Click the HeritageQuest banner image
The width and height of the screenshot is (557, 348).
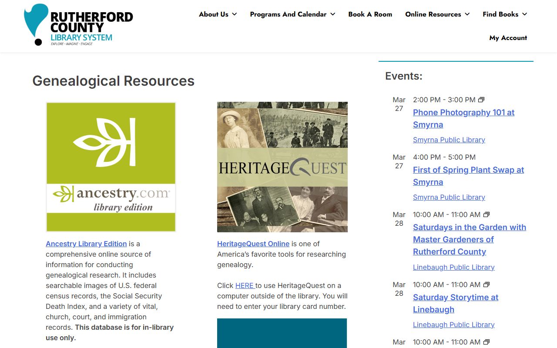pyautogui.click(x=282, y=167)
